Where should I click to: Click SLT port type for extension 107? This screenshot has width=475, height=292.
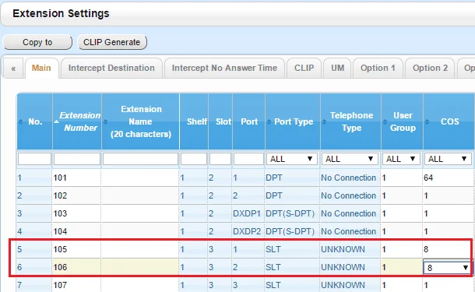292,285
